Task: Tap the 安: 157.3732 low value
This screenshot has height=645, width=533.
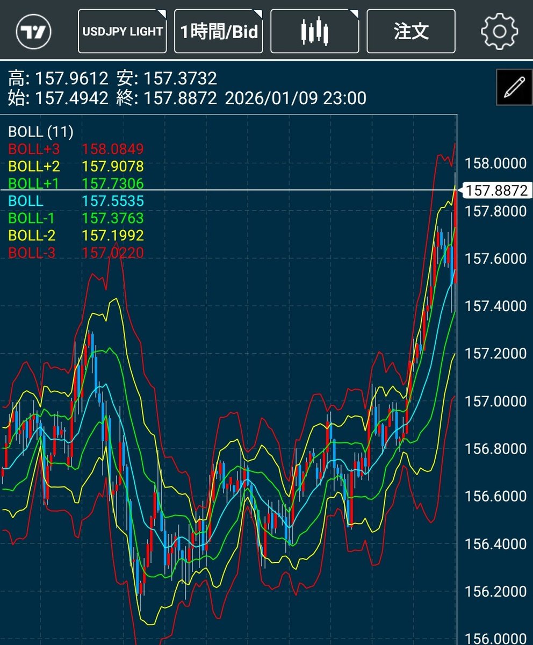Action: [167, 80]
